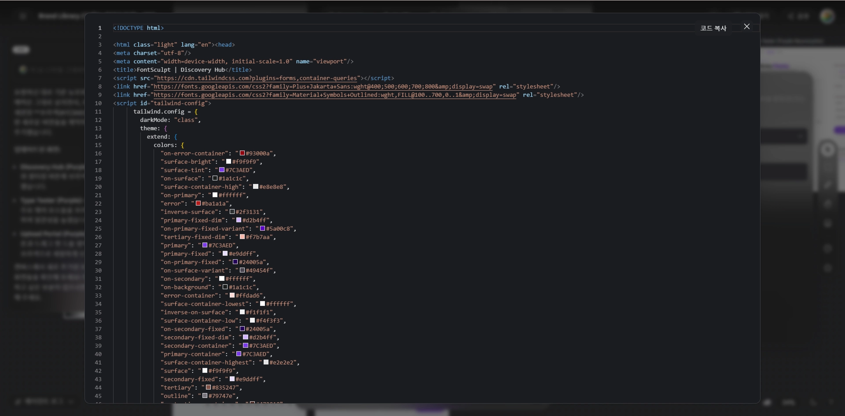Open the Material Symbols Outlined font link
Viewport: 845px width, 416px height.
pyautogui.click(x=334, y=95)
